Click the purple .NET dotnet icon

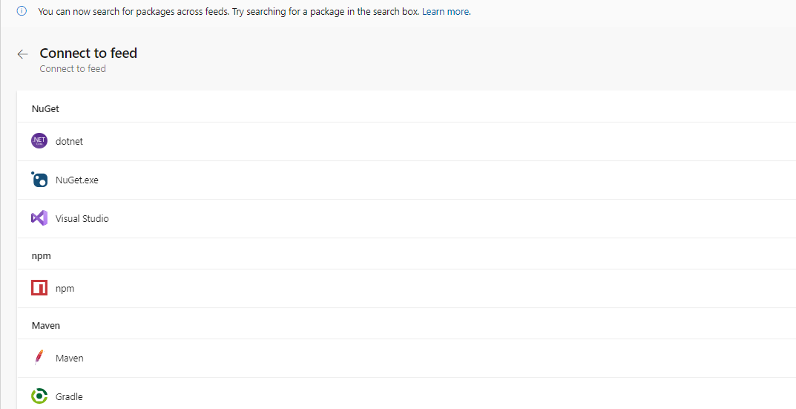pos(39,141)
